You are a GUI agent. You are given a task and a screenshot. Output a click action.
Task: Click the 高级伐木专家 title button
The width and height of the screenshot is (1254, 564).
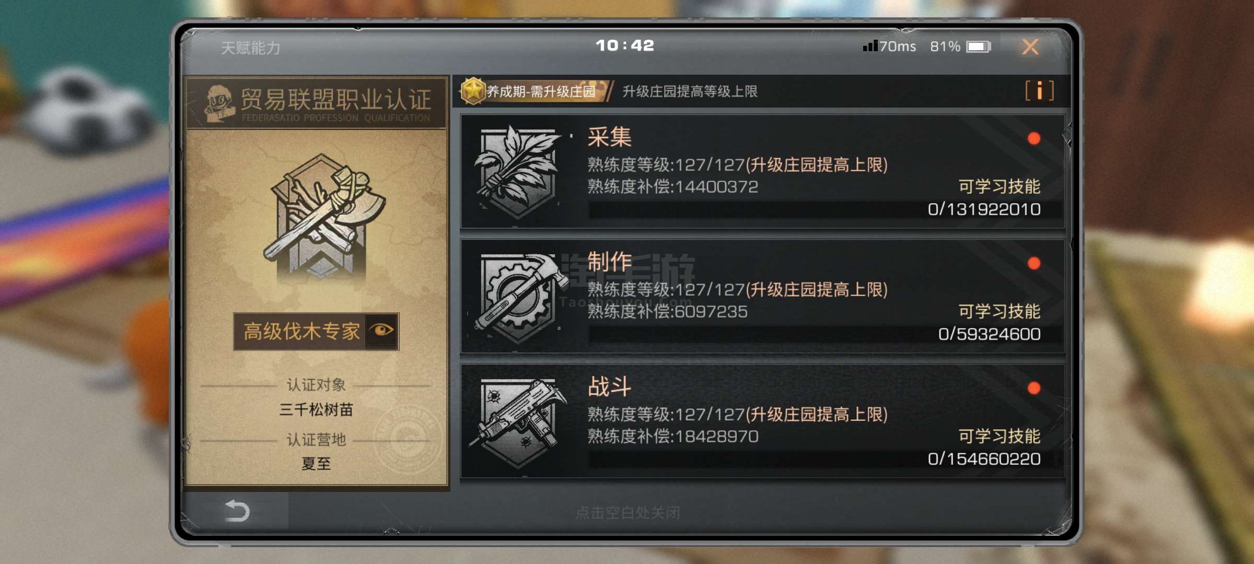[301, 331]
